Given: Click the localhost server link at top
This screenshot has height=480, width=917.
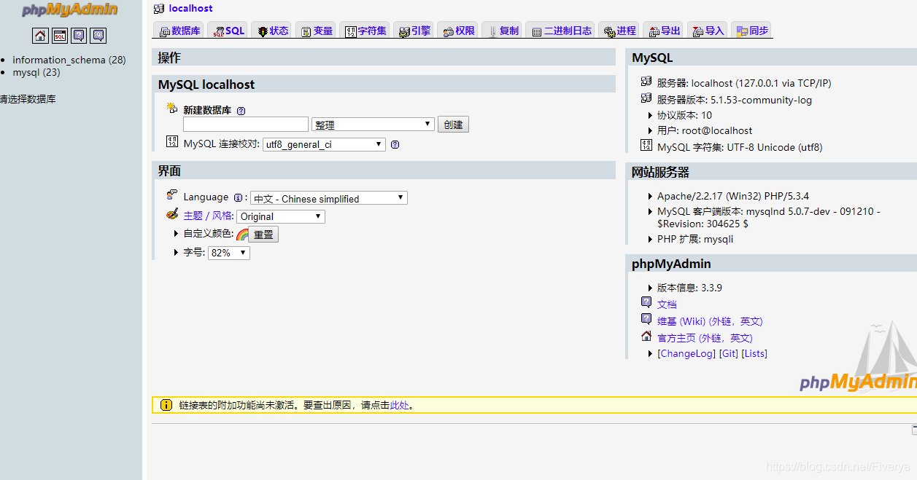Looking at the screenshot, I should point(190,8).
